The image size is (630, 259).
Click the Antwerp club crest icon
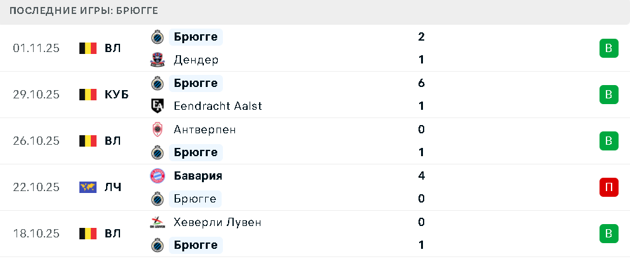click(157, 129)
